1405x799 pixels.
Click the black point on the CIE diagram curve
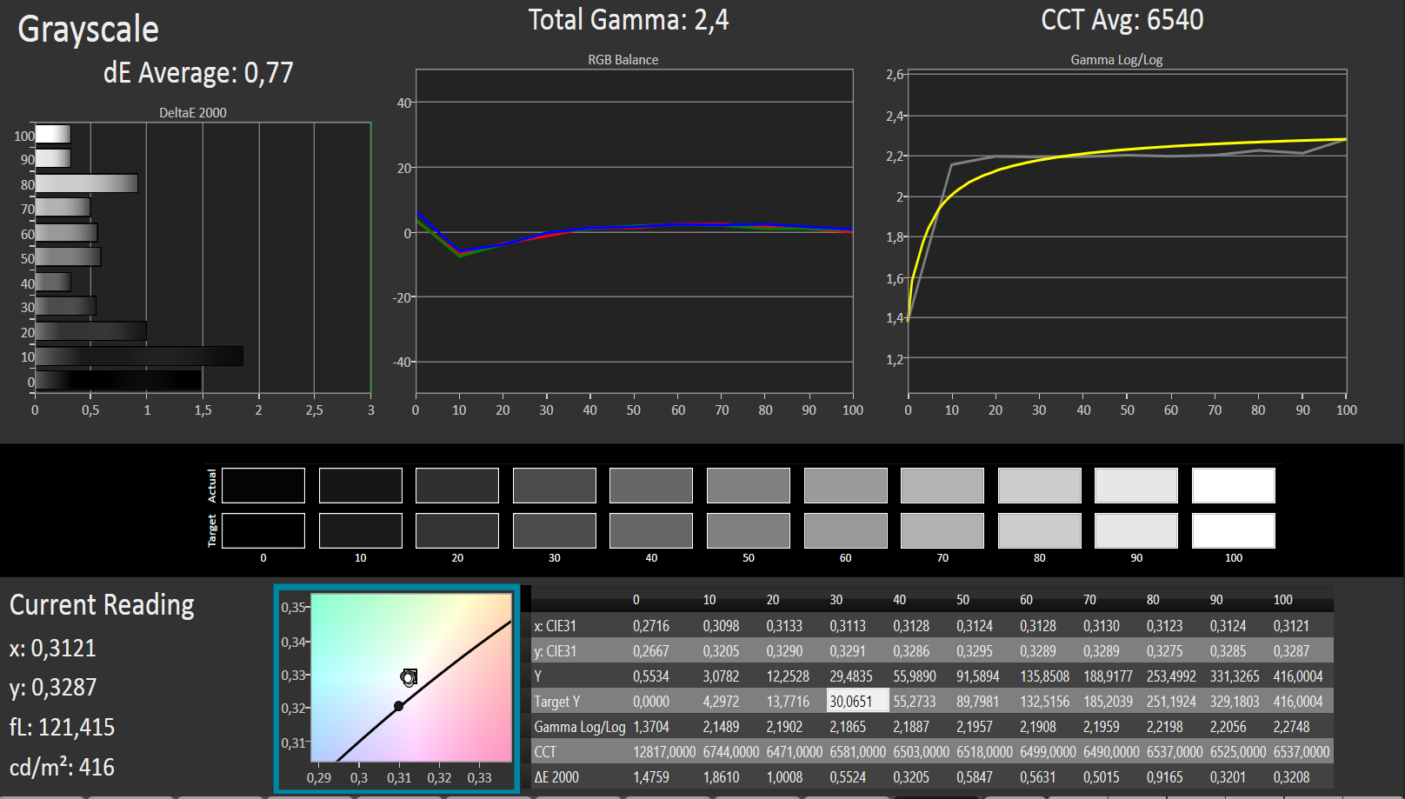[x=398, y=706]
